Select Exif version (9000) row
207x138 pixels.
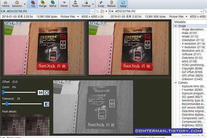click(193, 108)
